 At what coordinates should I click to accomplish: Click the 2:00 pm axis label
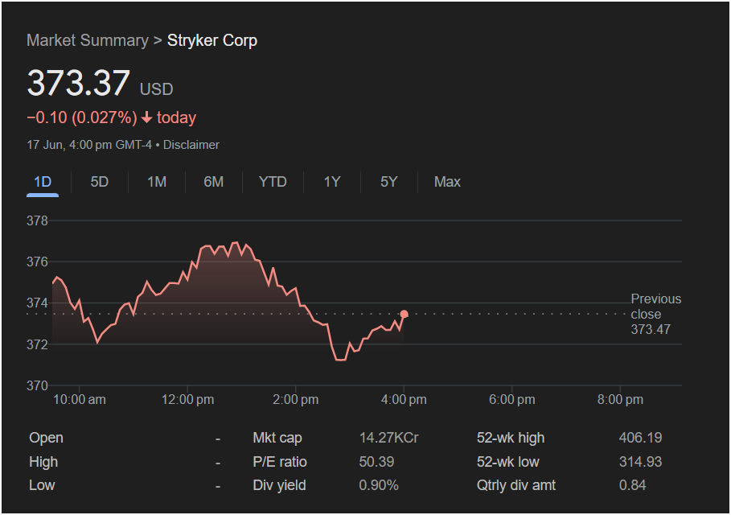pos(296,400)
